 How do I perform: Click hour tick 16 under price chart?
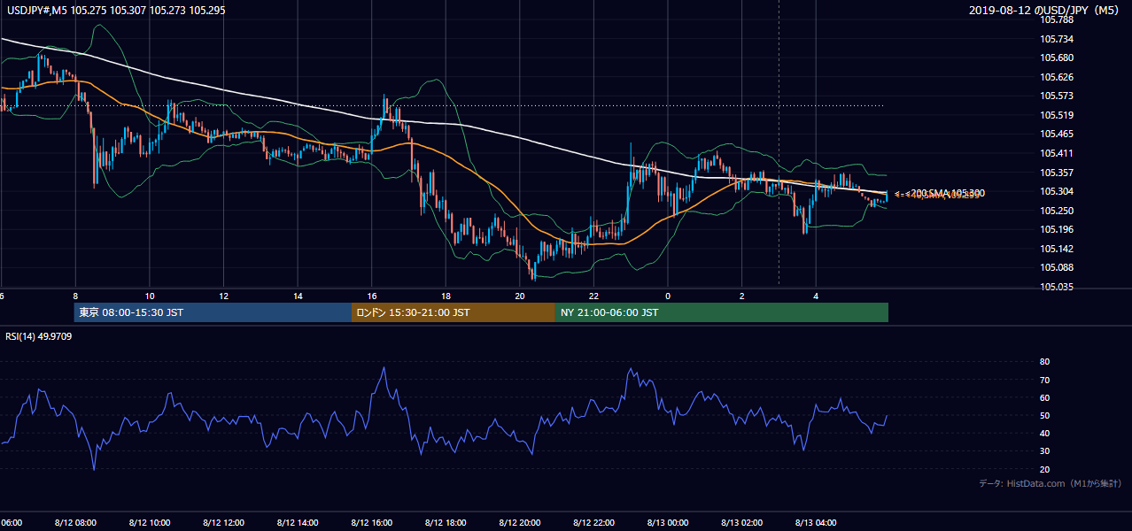[372, 296]
